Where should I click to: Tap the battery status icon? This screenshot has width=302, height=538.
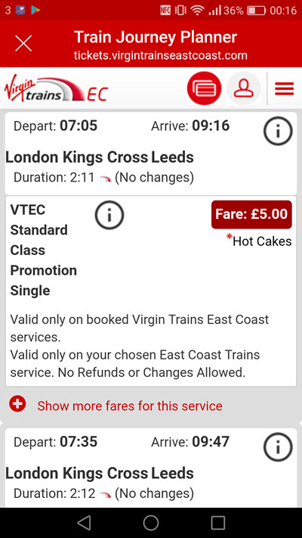pyautogui.click(x=257, y=11)
